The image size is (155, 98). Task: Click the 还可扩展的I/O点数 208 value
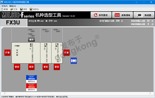click(118, 21)
